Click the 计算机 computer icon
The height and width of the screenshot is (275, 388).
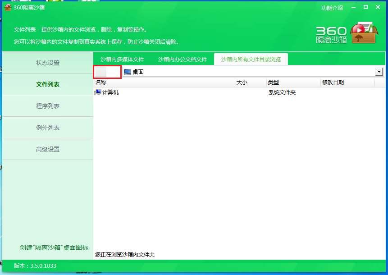(x=98, y=92)
